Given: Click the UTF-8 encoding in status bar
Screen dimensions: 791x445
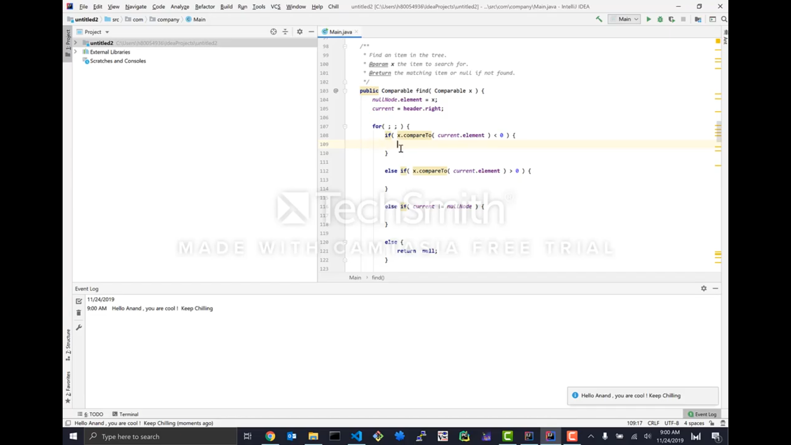Looking at the screenshot, I should coord(671,423).
